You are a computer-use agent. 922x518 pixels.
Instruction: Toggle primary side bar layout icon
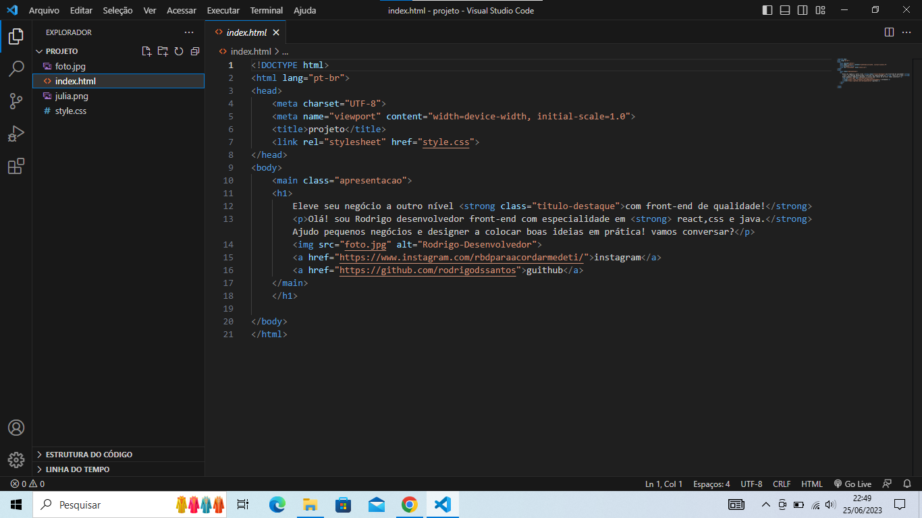[x=767, y=10]
